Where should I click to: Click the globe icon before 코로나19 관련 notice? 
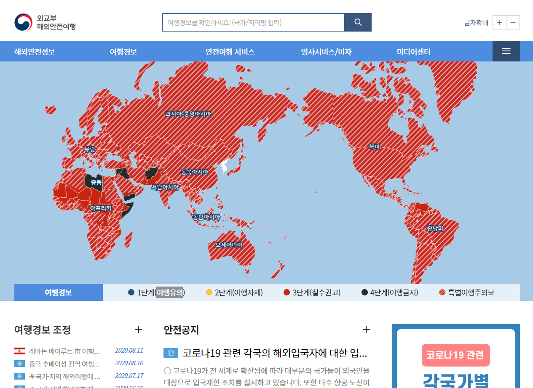[171, 353]
